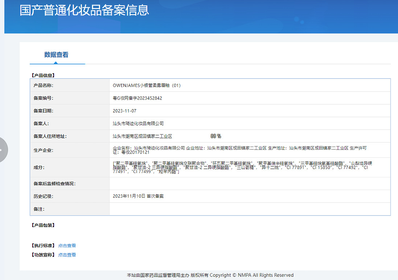This screenshot has width=398, height=280.
Task: Click the gray floating circle button on left edge
Action: click(3, 149)
